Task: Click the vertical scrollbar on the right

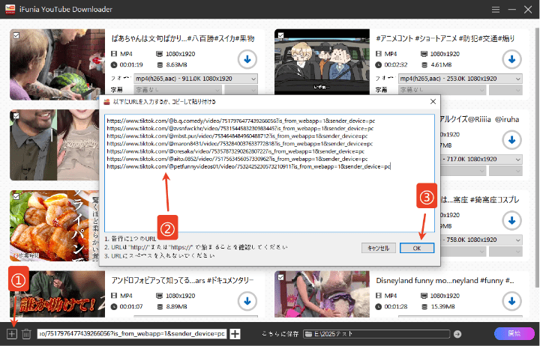Action: pyautogui.click(x=537, y=157)
